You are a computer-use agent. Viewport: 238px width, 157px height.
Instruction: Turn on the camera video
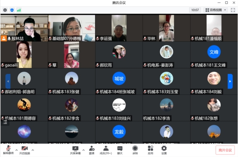point(25,150)
